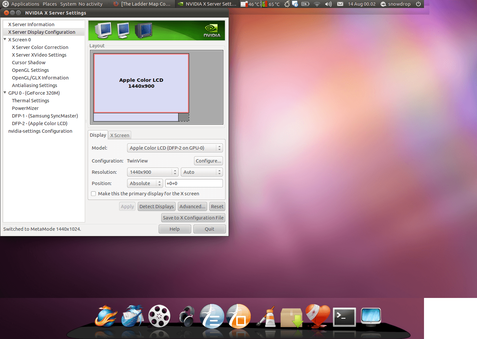Click the power shutdown icon
This screenshot has width=477, height=339.
[418, 4]
